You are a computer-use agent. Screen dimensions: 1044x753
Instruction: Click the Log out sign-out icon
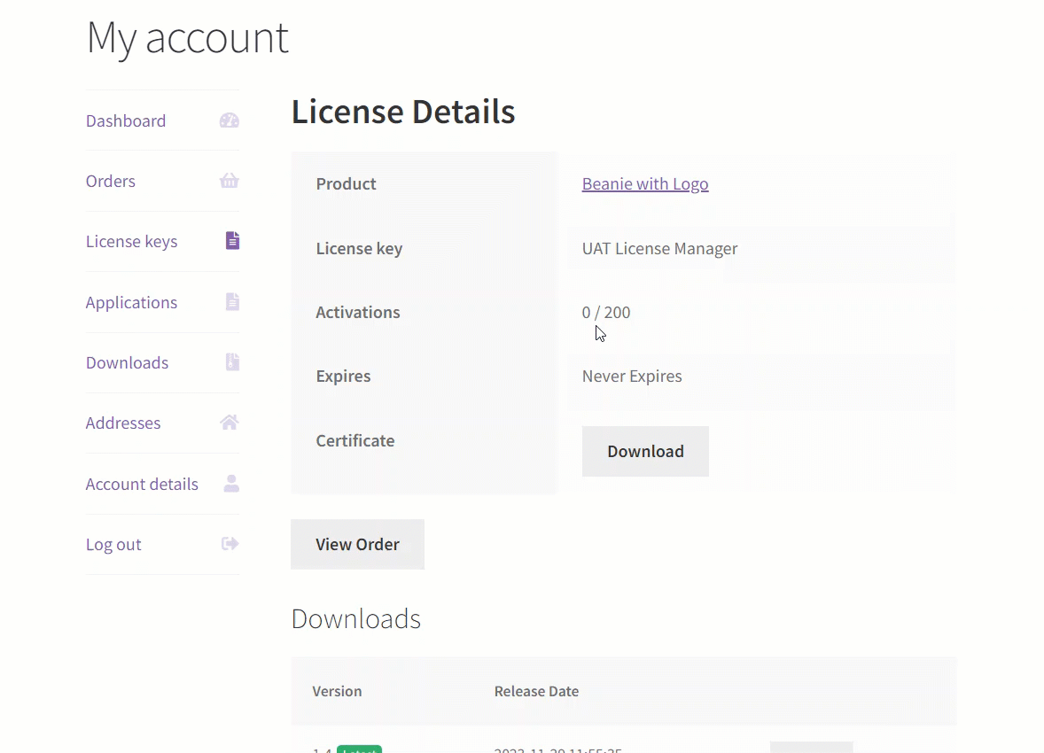pyautogui.click(x=229, y=543)
